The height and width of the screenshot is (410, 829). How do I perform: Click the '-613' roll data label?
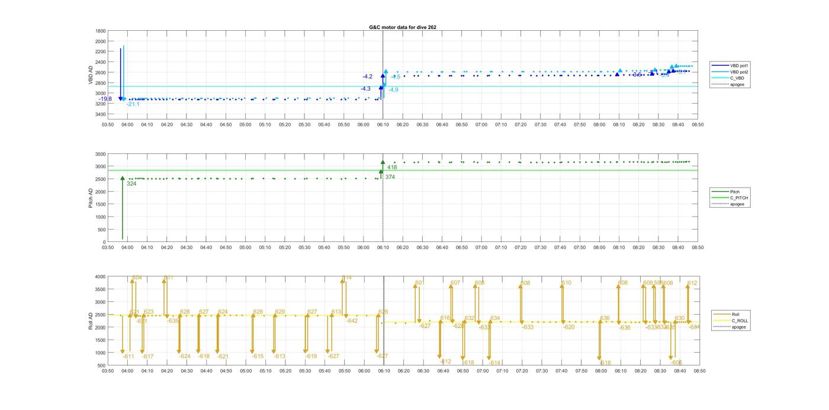click(279, 356)
